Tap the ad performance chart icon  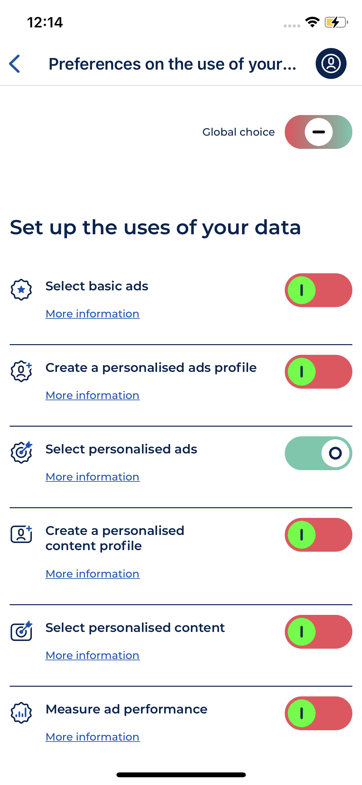click(x=21, y=713)
